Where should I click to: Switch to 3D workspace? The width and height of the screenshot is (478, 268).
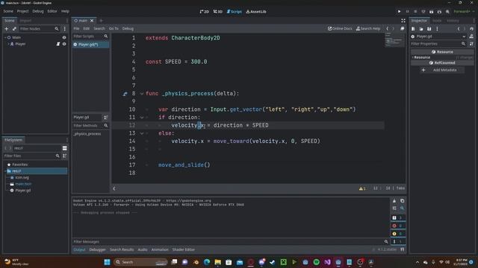217,12
